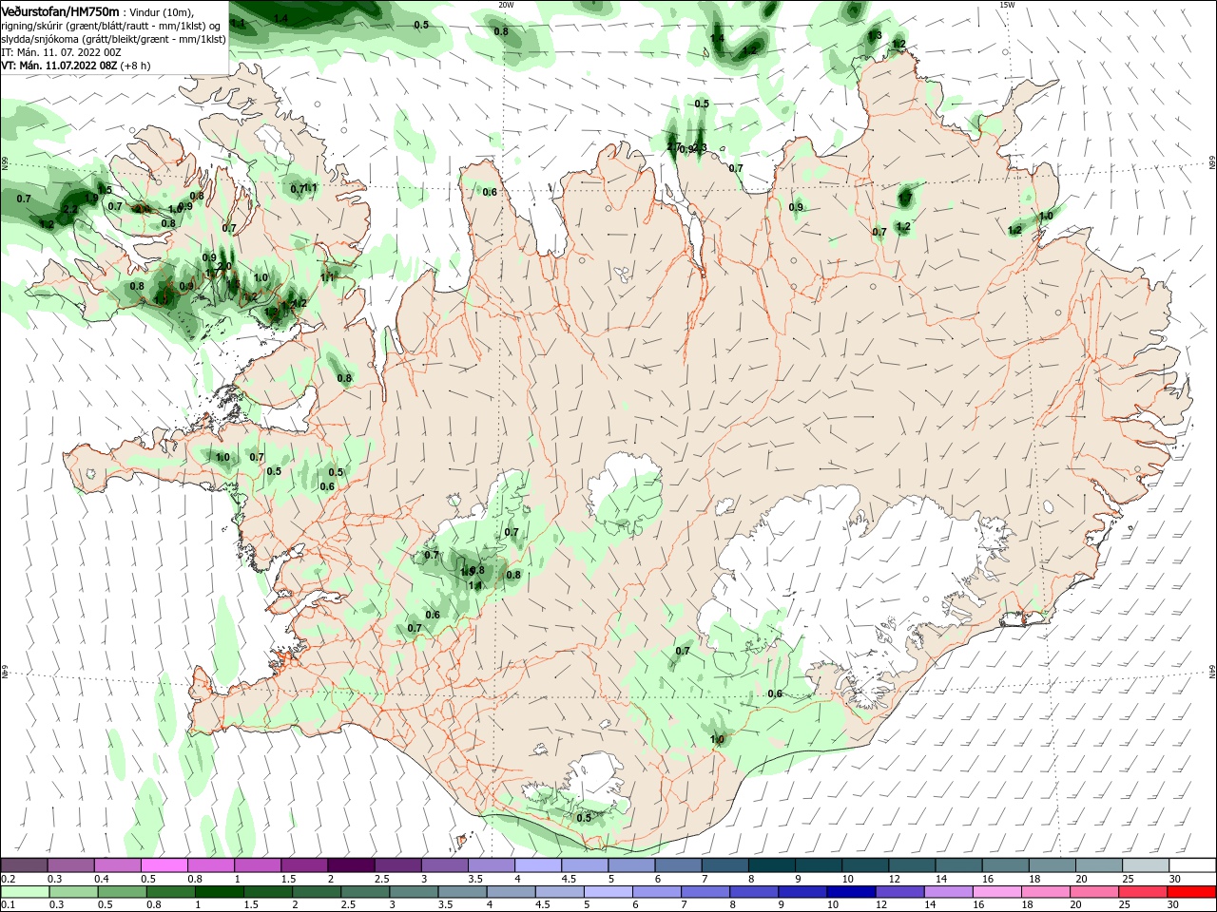Click the 0.5 rain value on the southernmost glacier
This screenshot has height=912, width=1217.
tap(584, 818)
